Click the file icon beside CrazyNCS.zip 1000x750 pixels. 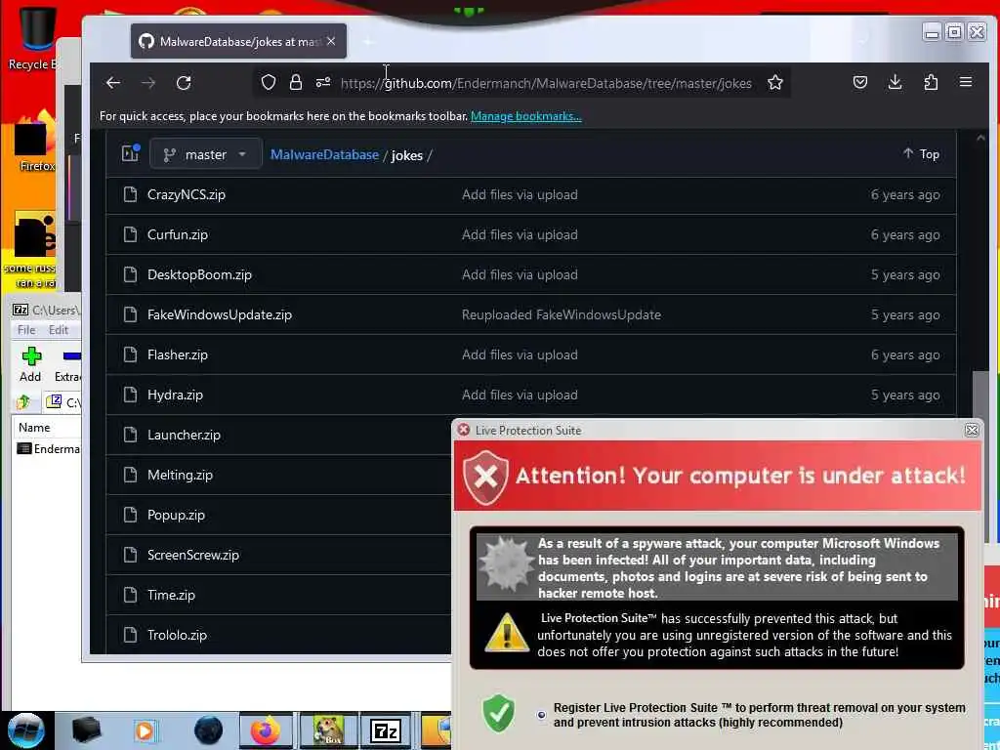(x=130, y=194)
